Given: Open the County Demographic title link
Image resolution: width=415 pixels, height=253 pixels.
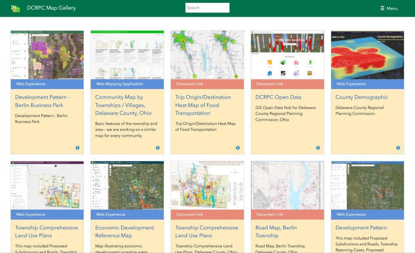Looking at the screenshot, I should (x=362, y=97).
